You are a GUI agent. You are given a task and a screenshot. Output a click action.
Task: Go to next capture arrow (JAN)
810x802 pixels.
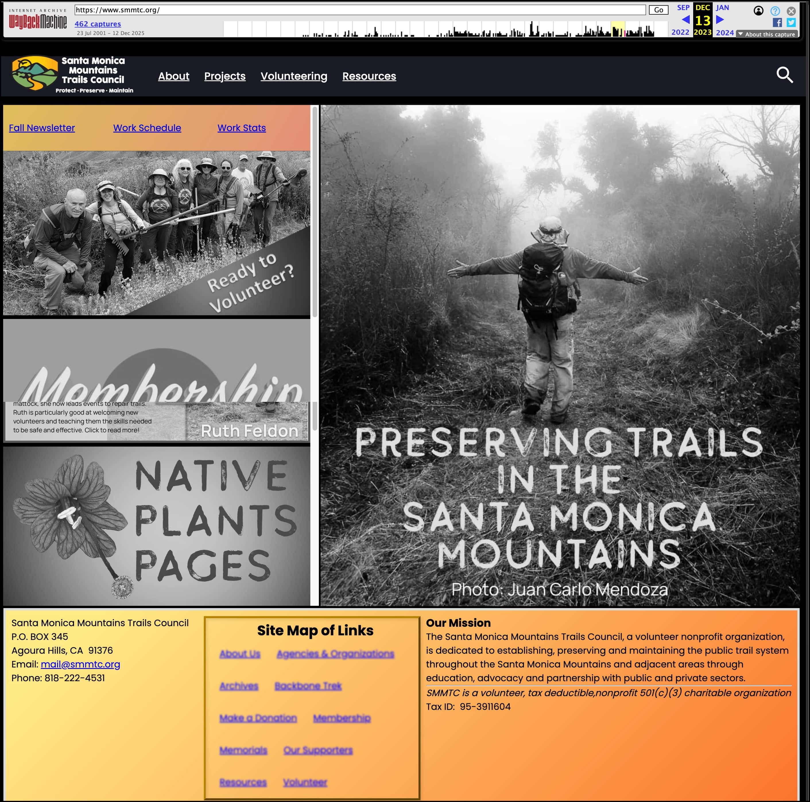pyautogui.click(x=720, y=20)
